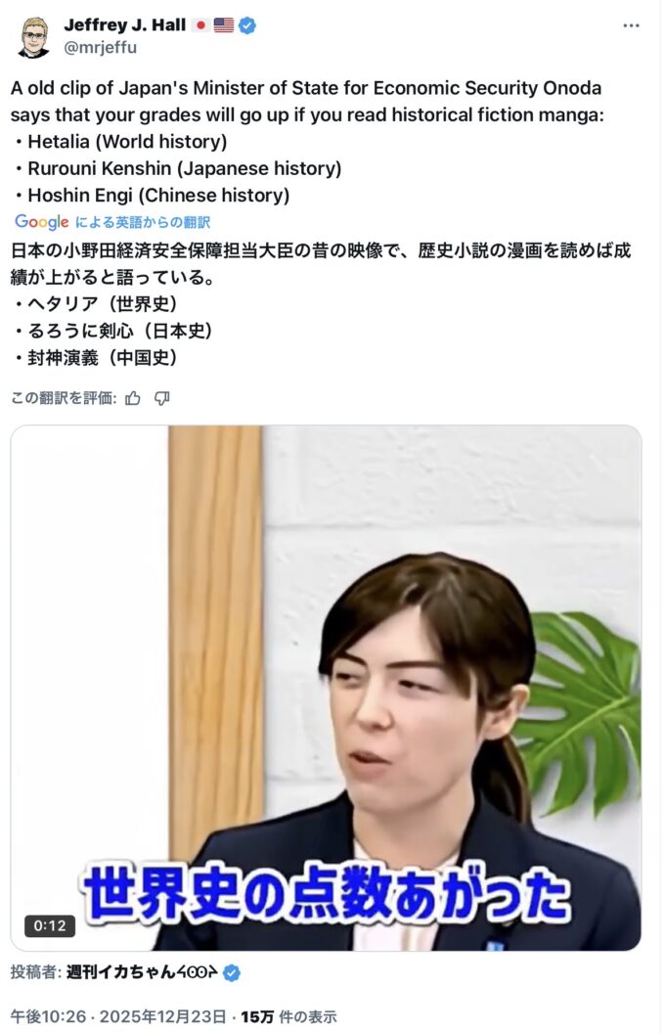Rate the translation with thumbs down
This screenshot has width=665, height=1033.
point(162,398)
